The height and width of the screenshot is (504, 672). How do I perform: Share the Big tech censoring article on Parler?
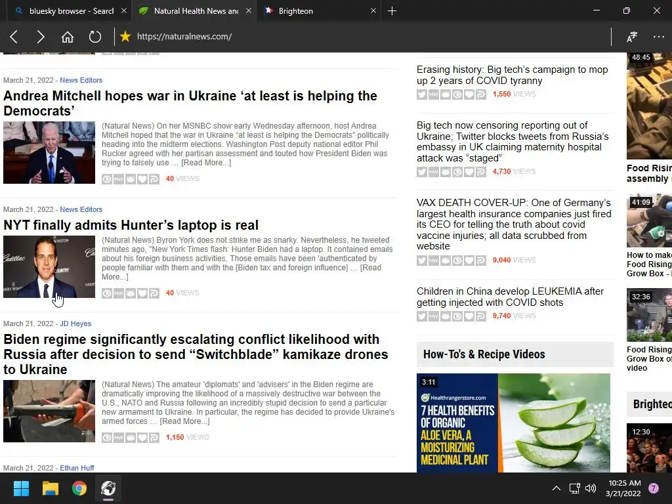(x=481, y=172)
